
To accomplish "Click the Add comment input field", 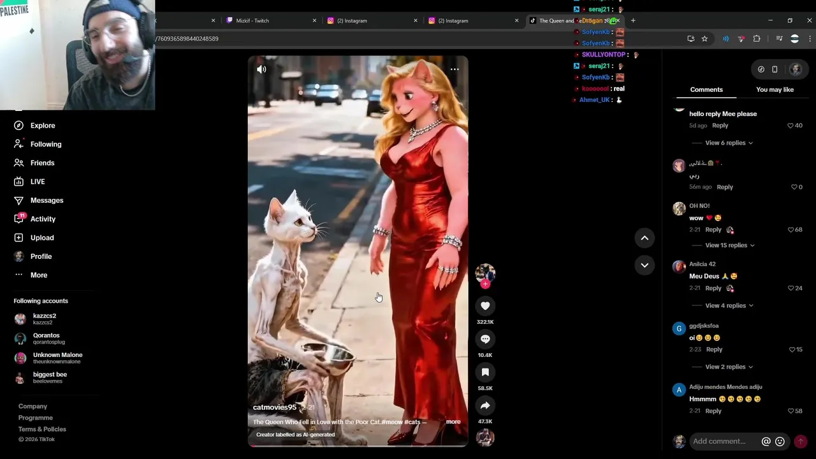I will pyautogui.click(x=719, y=441).
